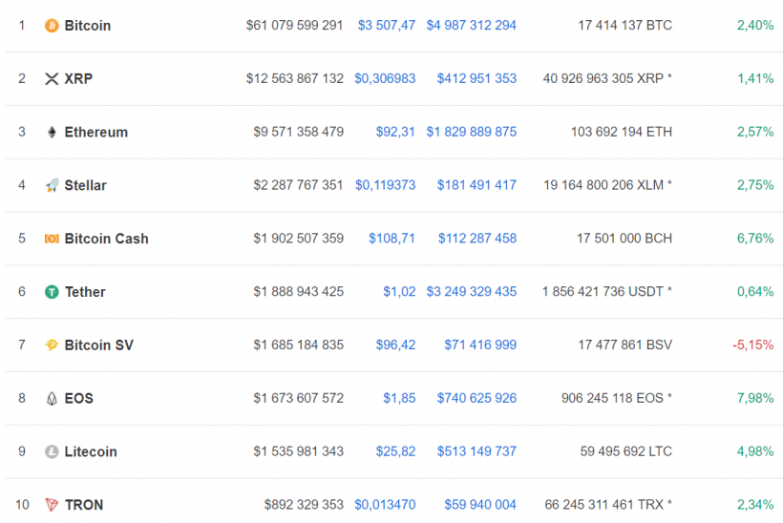
Task: Click Bitcoin Cash price $108,71
Action: click(x=392, y=239)
